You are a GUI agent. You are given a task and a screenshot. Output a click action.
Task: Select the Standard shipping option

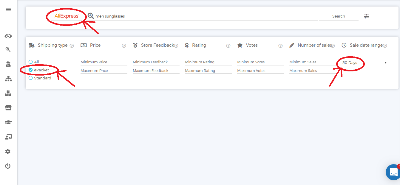click(x=31, y=78)
